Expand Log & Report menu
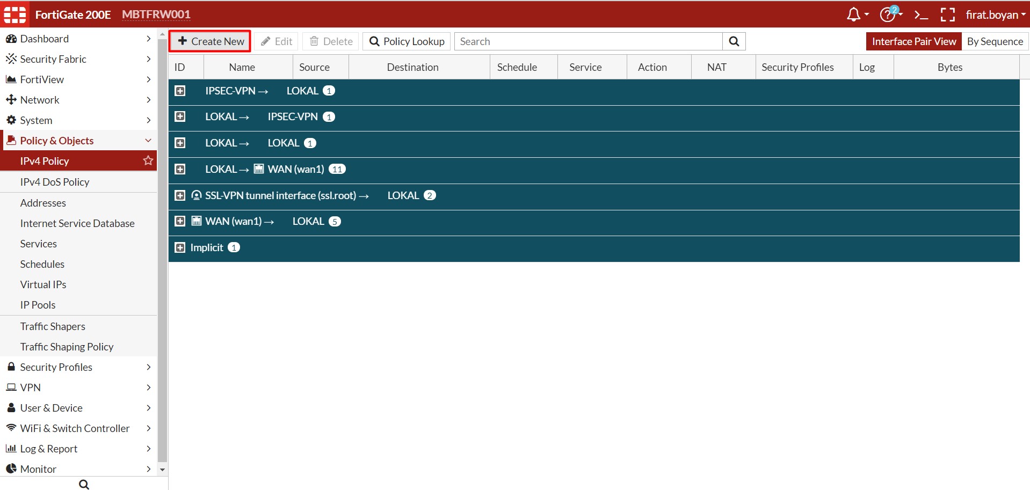 (x=78, y=449)
